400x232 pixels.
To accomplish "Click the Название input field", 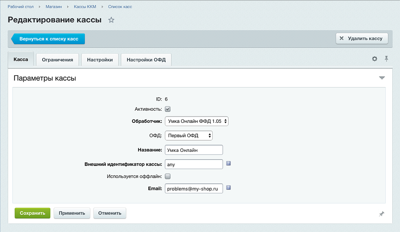I will tap(194, 150).
